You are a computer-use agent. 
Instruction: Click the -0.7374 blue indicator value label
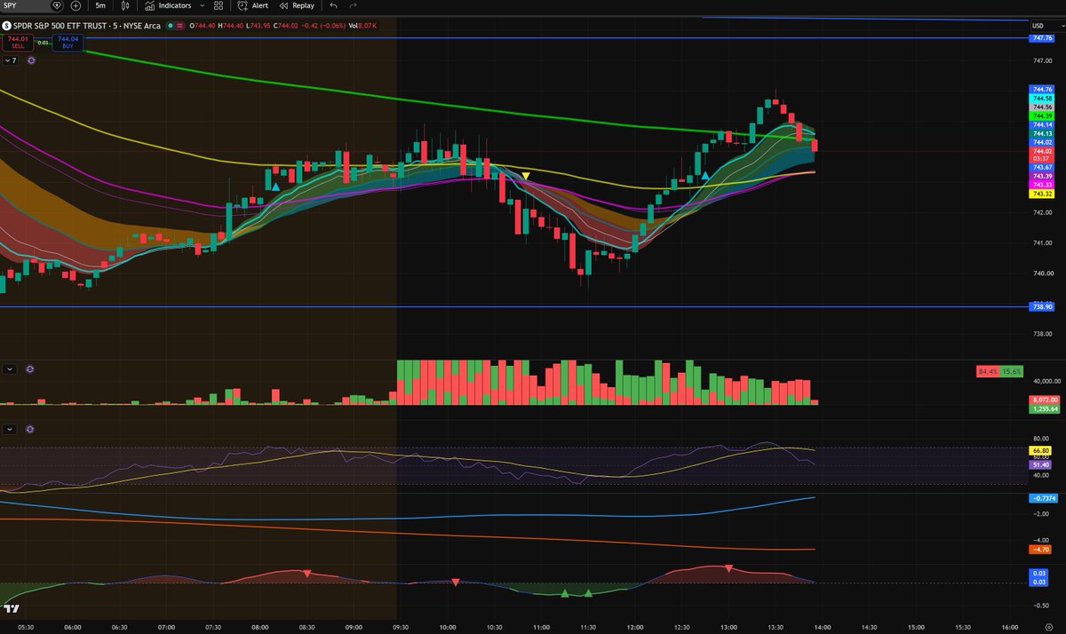pyautogui.click(x=1041, y=499)
